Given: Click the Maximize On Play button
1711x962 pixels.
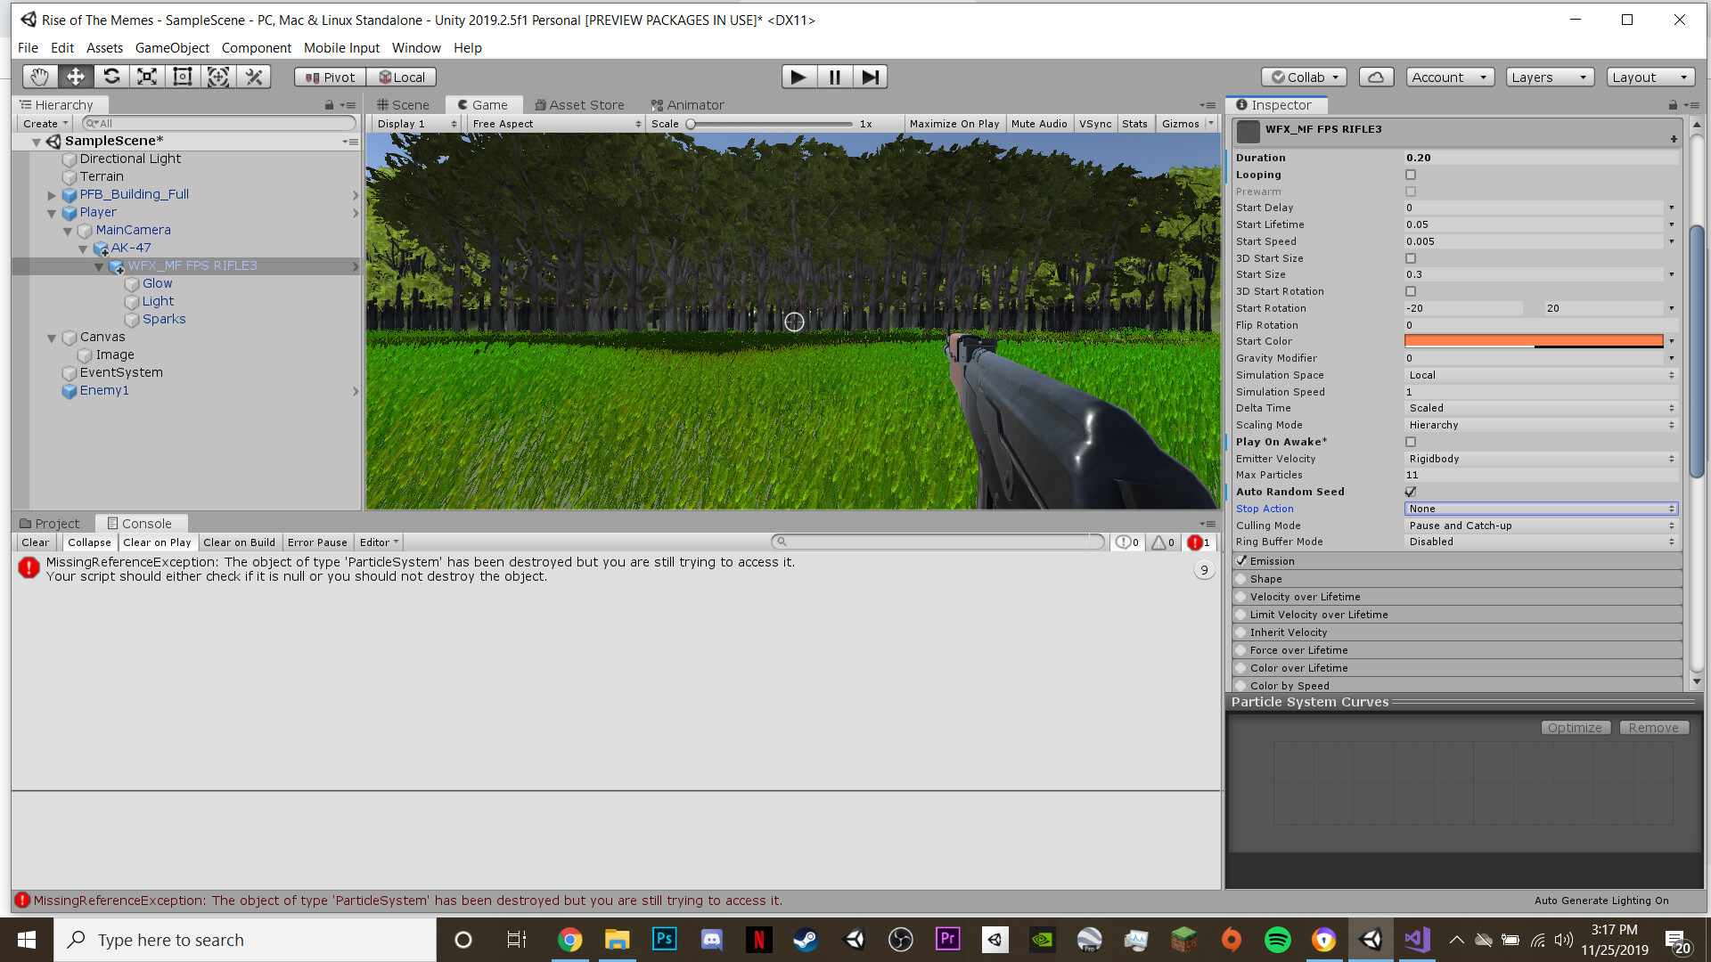Looking at the screenshot, I should click(x=954, y=123).
